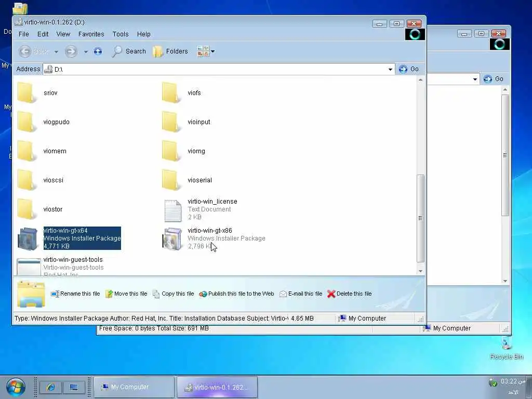
Task: Click the file list scrollbar down arrow
Action: pyautogui.click(x=420, y=271)
